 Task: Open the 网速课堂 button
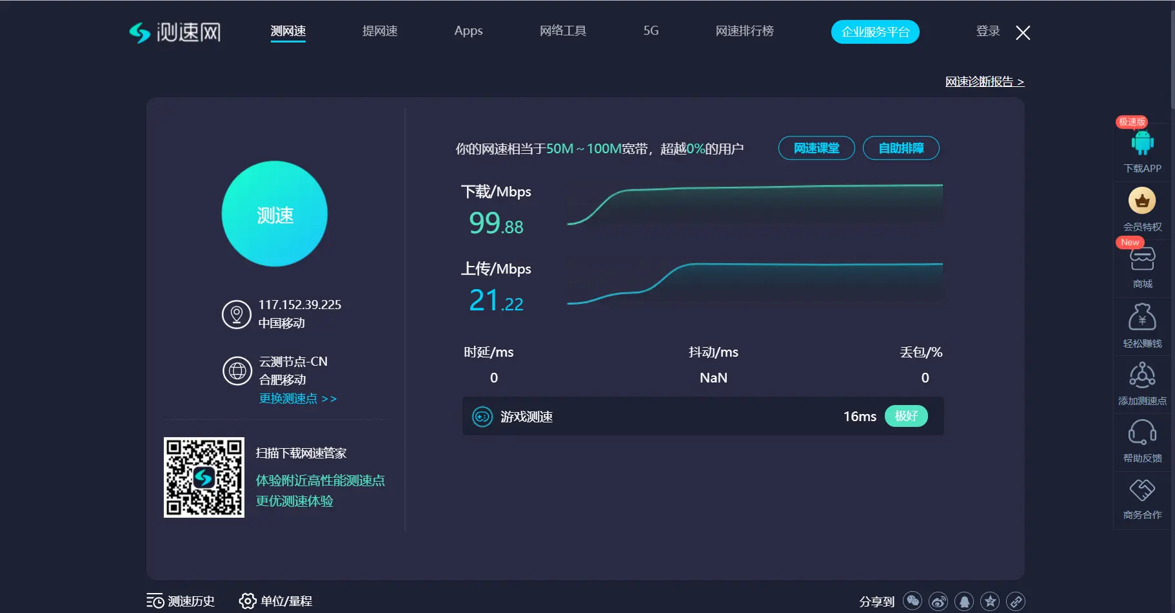[816, 148]
